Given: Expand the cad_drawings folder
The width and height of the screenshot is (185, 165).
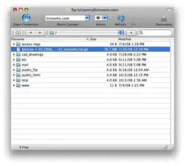Looking at the screenshot, I should pyautogui.click(x=14, y=54).
